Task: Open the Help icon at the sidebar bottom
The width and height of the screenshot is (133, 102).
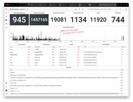Action: coord(6,94)
